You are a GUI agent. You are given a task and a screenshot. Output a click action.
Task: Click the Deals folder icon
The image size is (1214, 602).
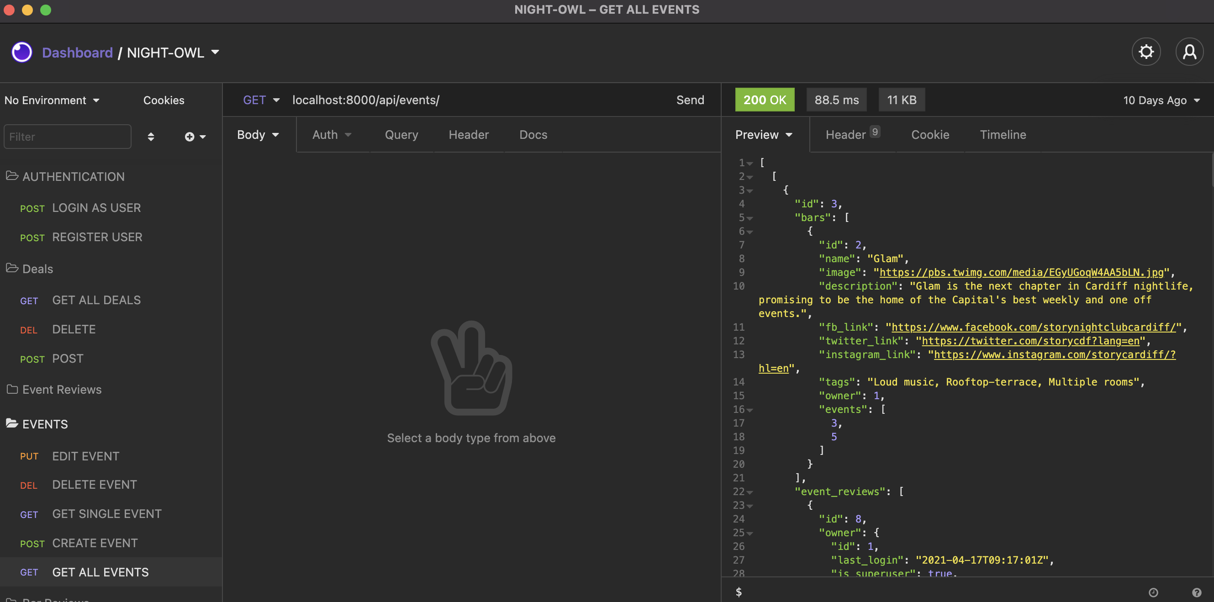(12, 268)
